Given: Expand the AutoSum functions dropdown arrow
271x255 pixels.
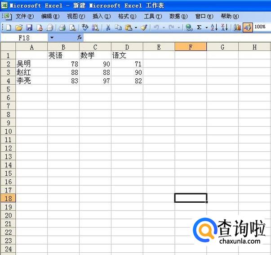Looking at the screenshot, I should pyautogui.click(x=207, y=27).
